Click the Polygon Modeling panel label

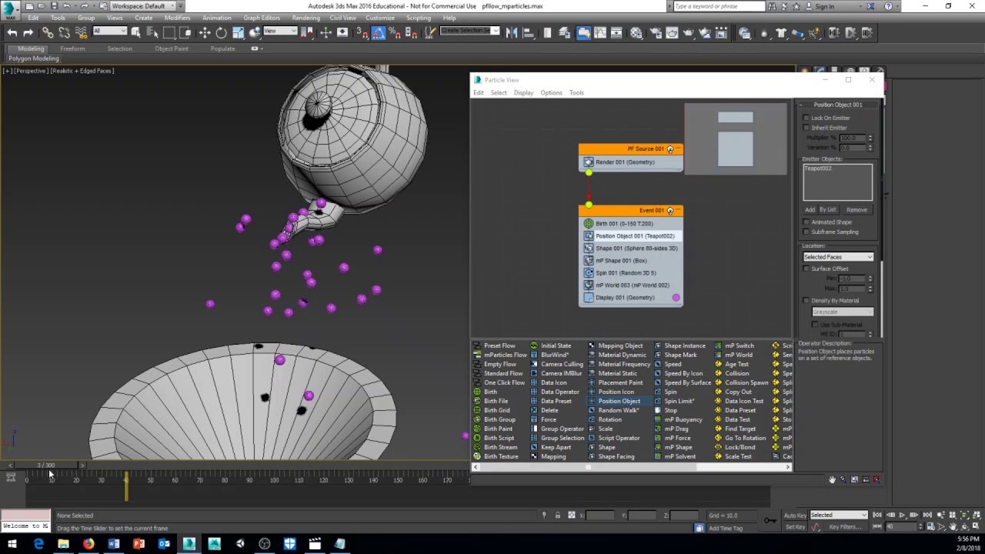34,58
